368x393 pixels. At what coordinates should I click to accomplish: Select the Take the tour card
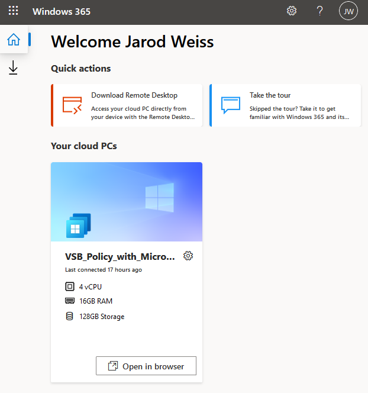coord(285,105)
